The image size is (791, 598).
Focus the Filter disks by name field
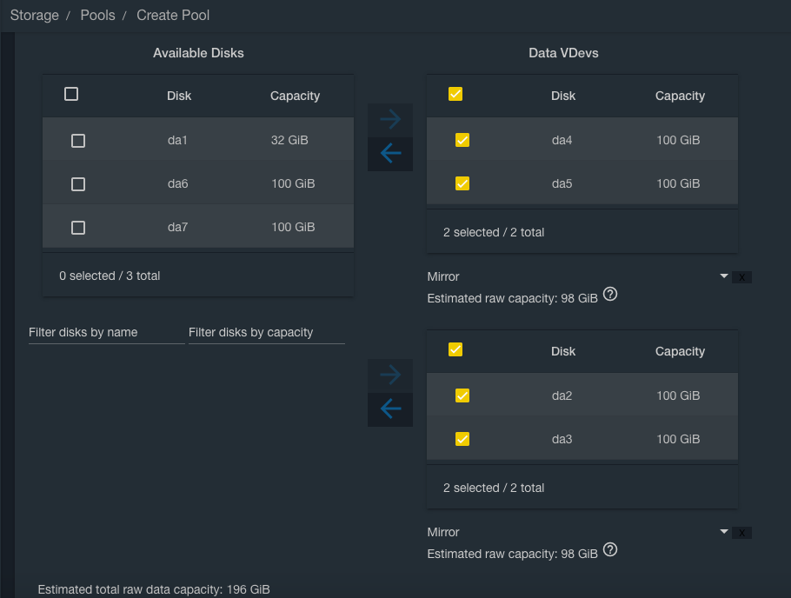(x=106, y=332)
